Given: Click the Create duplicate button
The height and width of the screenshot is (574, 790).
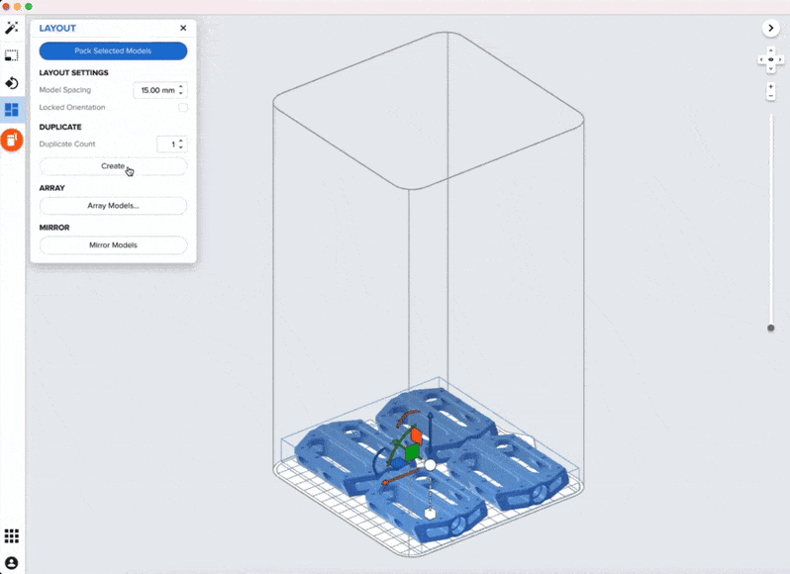Looking at the screenshot, I should 114,166.
